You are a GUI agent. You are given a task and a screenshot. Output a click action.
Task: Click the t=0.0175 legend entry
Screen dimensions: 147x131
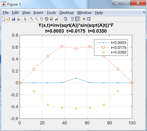[112, 47]
